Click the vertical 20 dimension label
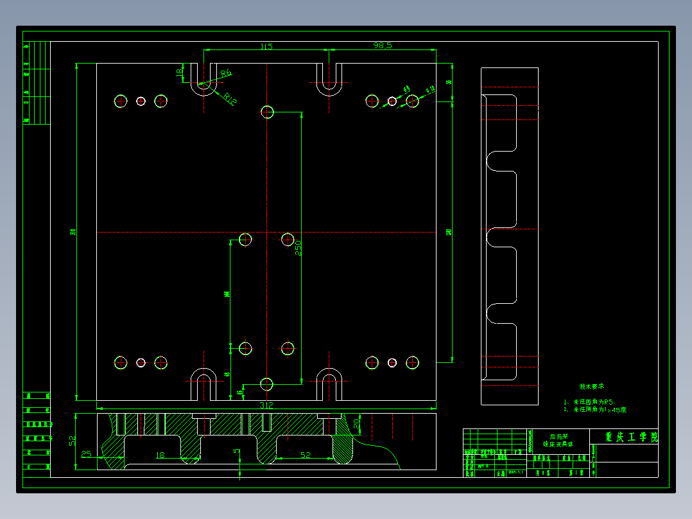 (356, 423)
